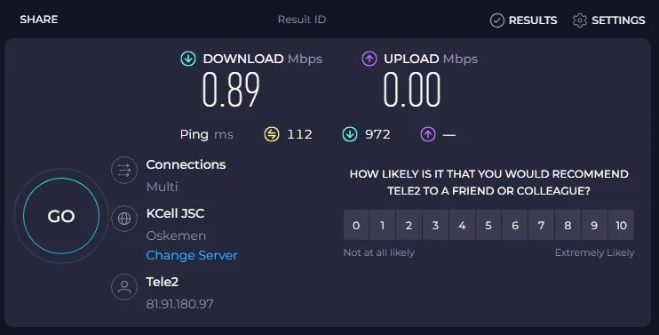Click the Result ID text
Viewport: 659px width, 335px height.
(302, 20)
